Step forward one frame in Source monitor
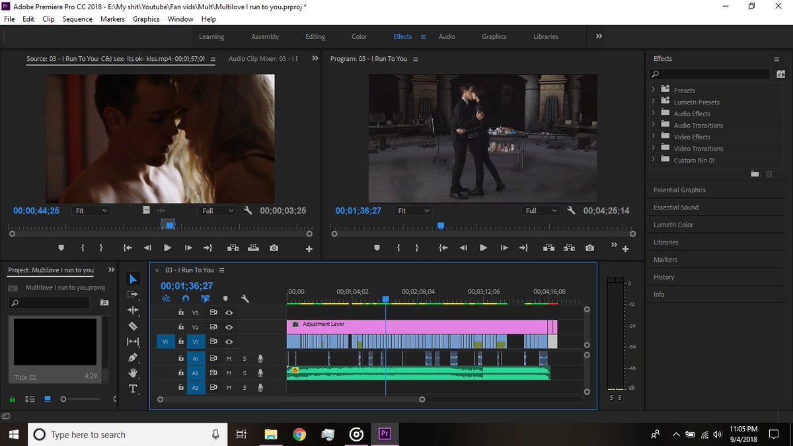The height and width of the screenshot is (446, 793). [x=188, y=248]
